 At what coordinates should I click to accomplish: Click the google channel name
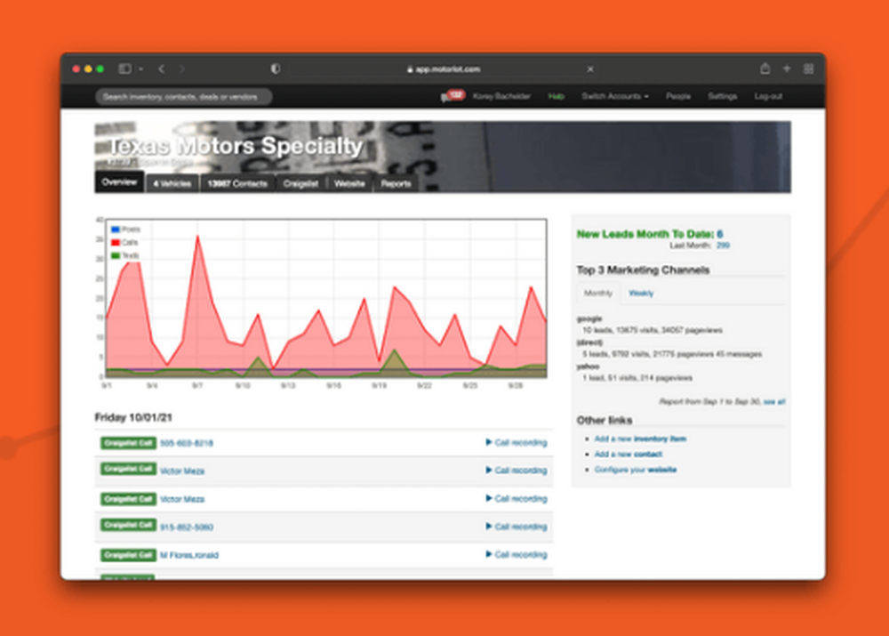point(589,318)
